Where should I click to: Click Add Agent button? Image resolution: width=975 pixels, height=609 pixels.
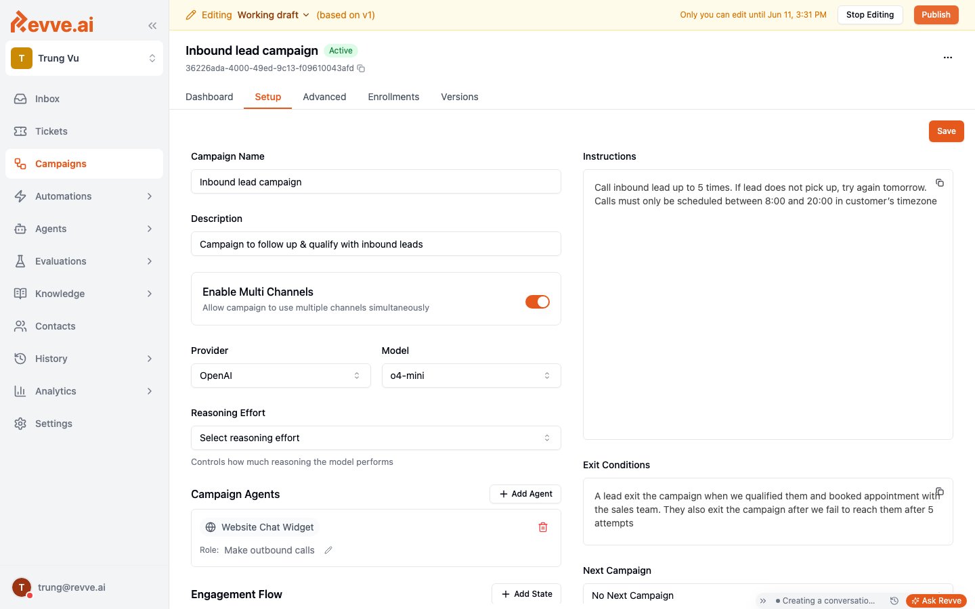click(x=525, y=494)
